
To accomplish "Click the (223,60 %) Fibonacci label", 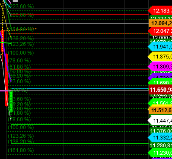I will [21, 6].
